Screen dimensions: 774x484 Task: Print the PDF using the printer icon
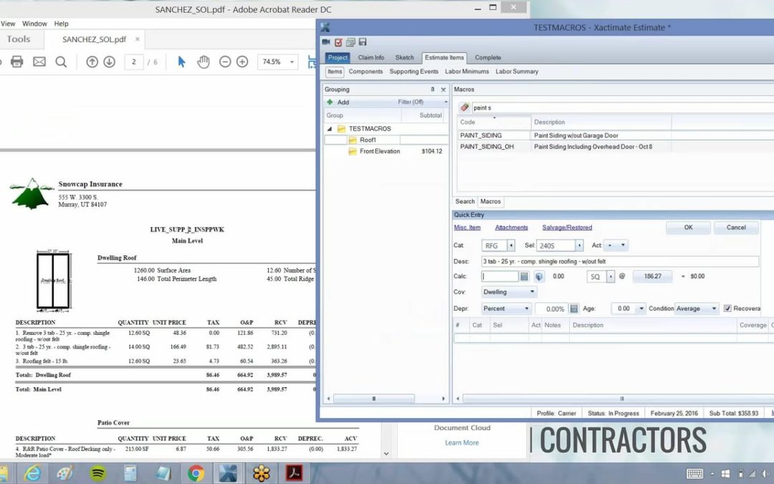click(16, 62)
